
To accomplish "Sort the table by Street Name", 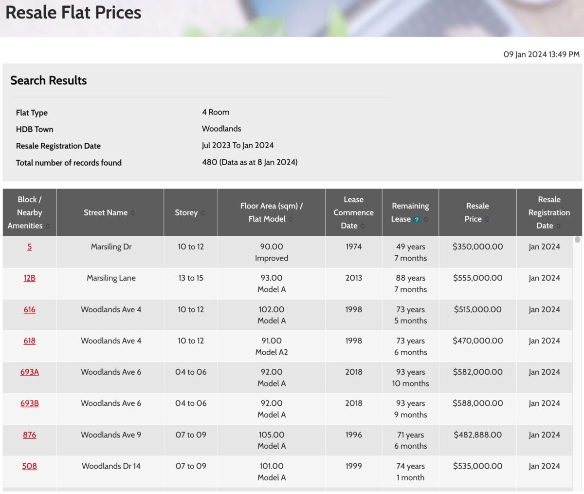I will (x=133, y=212).
